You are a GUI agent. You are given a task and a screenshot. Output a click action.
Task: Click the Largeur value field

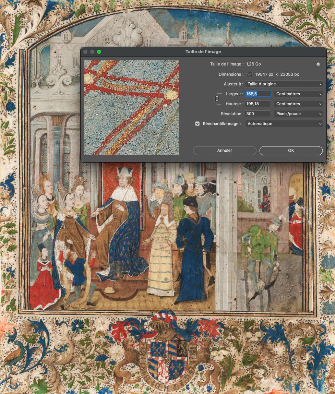[x=258, y=94]
